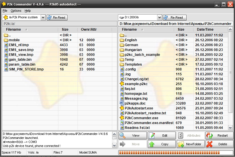Select the .log file row
Viewport: 235px width, 157px height.
click(x=173, y=74)
